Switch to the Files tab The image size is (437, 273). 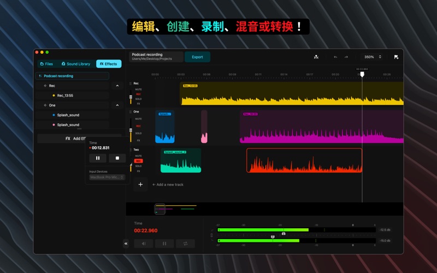pyautogui.click(x=46, y=64)
